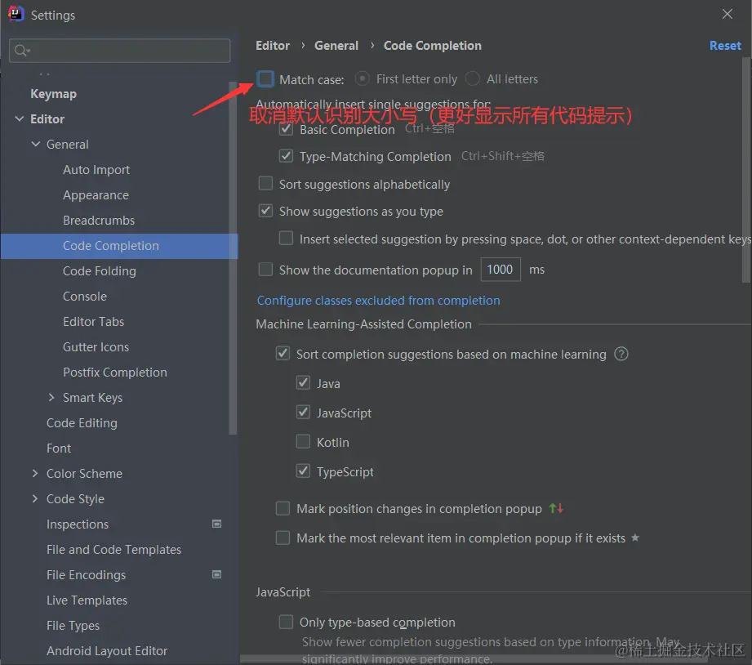The width and height of the screenshot is (752, 665).
Task: Close the Settings dialog
Action: tap(727, 14)
